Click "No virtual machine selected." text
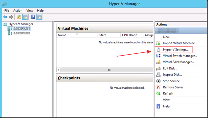 [127, 88]
